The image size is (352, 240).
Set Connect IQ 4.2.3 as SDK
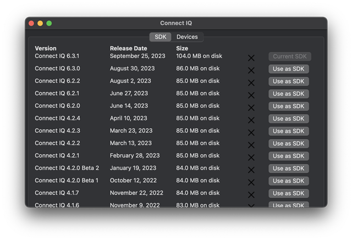pos(289,131)
